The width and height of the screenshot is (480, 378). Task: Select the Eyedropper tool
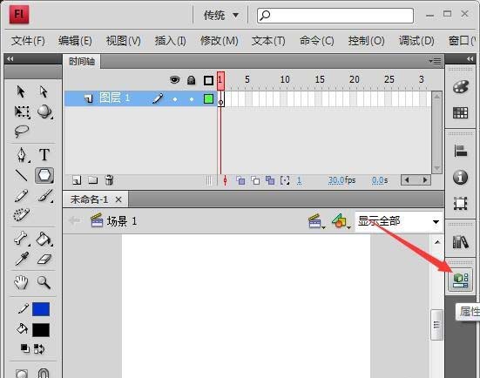pos(22,259)
